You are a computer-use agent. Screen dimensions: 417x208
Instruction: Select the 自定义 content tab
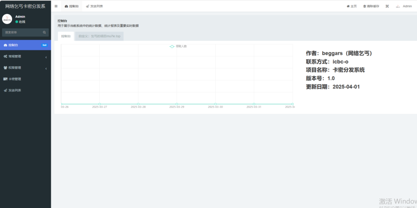[x=99, y=36]
